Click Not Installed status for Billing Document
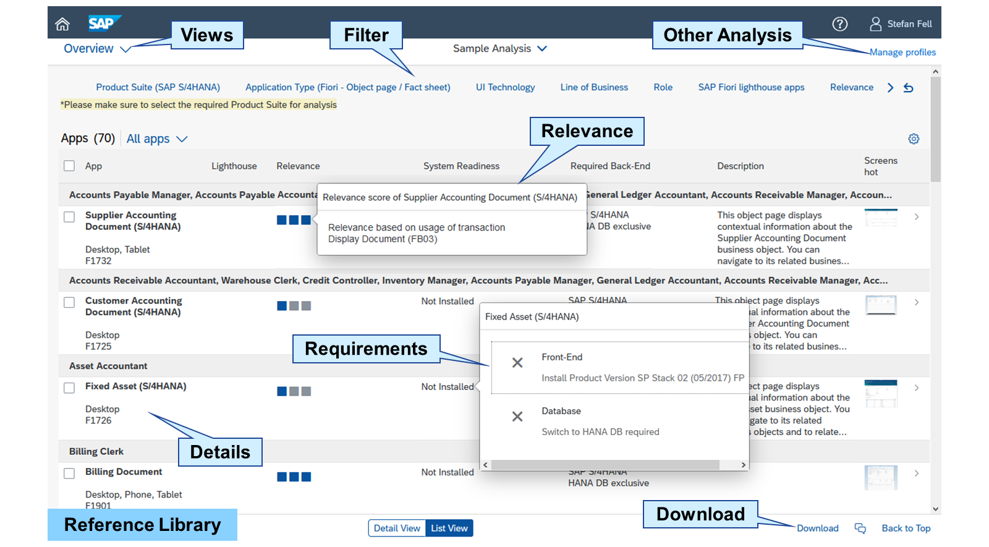Screen dimensions: 989x547 tap(448, 472)
